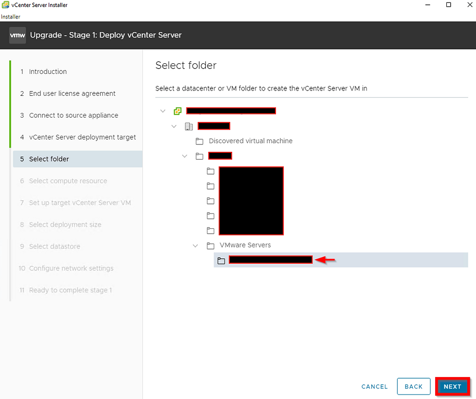Click the 'Select a datacenter or VM folder' instruction text
Viewport: 476px width, 399px height.
(261, 89)
